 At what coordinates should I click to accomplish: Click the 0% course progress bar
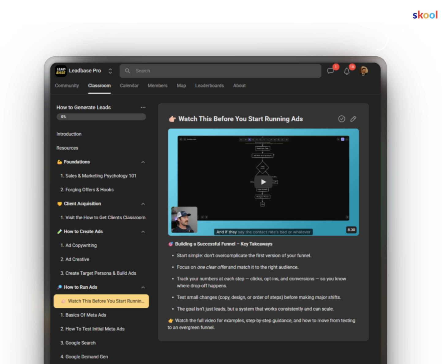(101, 117)
